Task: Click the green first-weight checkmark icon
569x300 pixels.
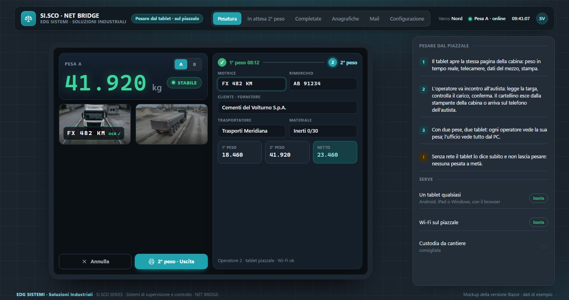Action: tap(222, 62)
